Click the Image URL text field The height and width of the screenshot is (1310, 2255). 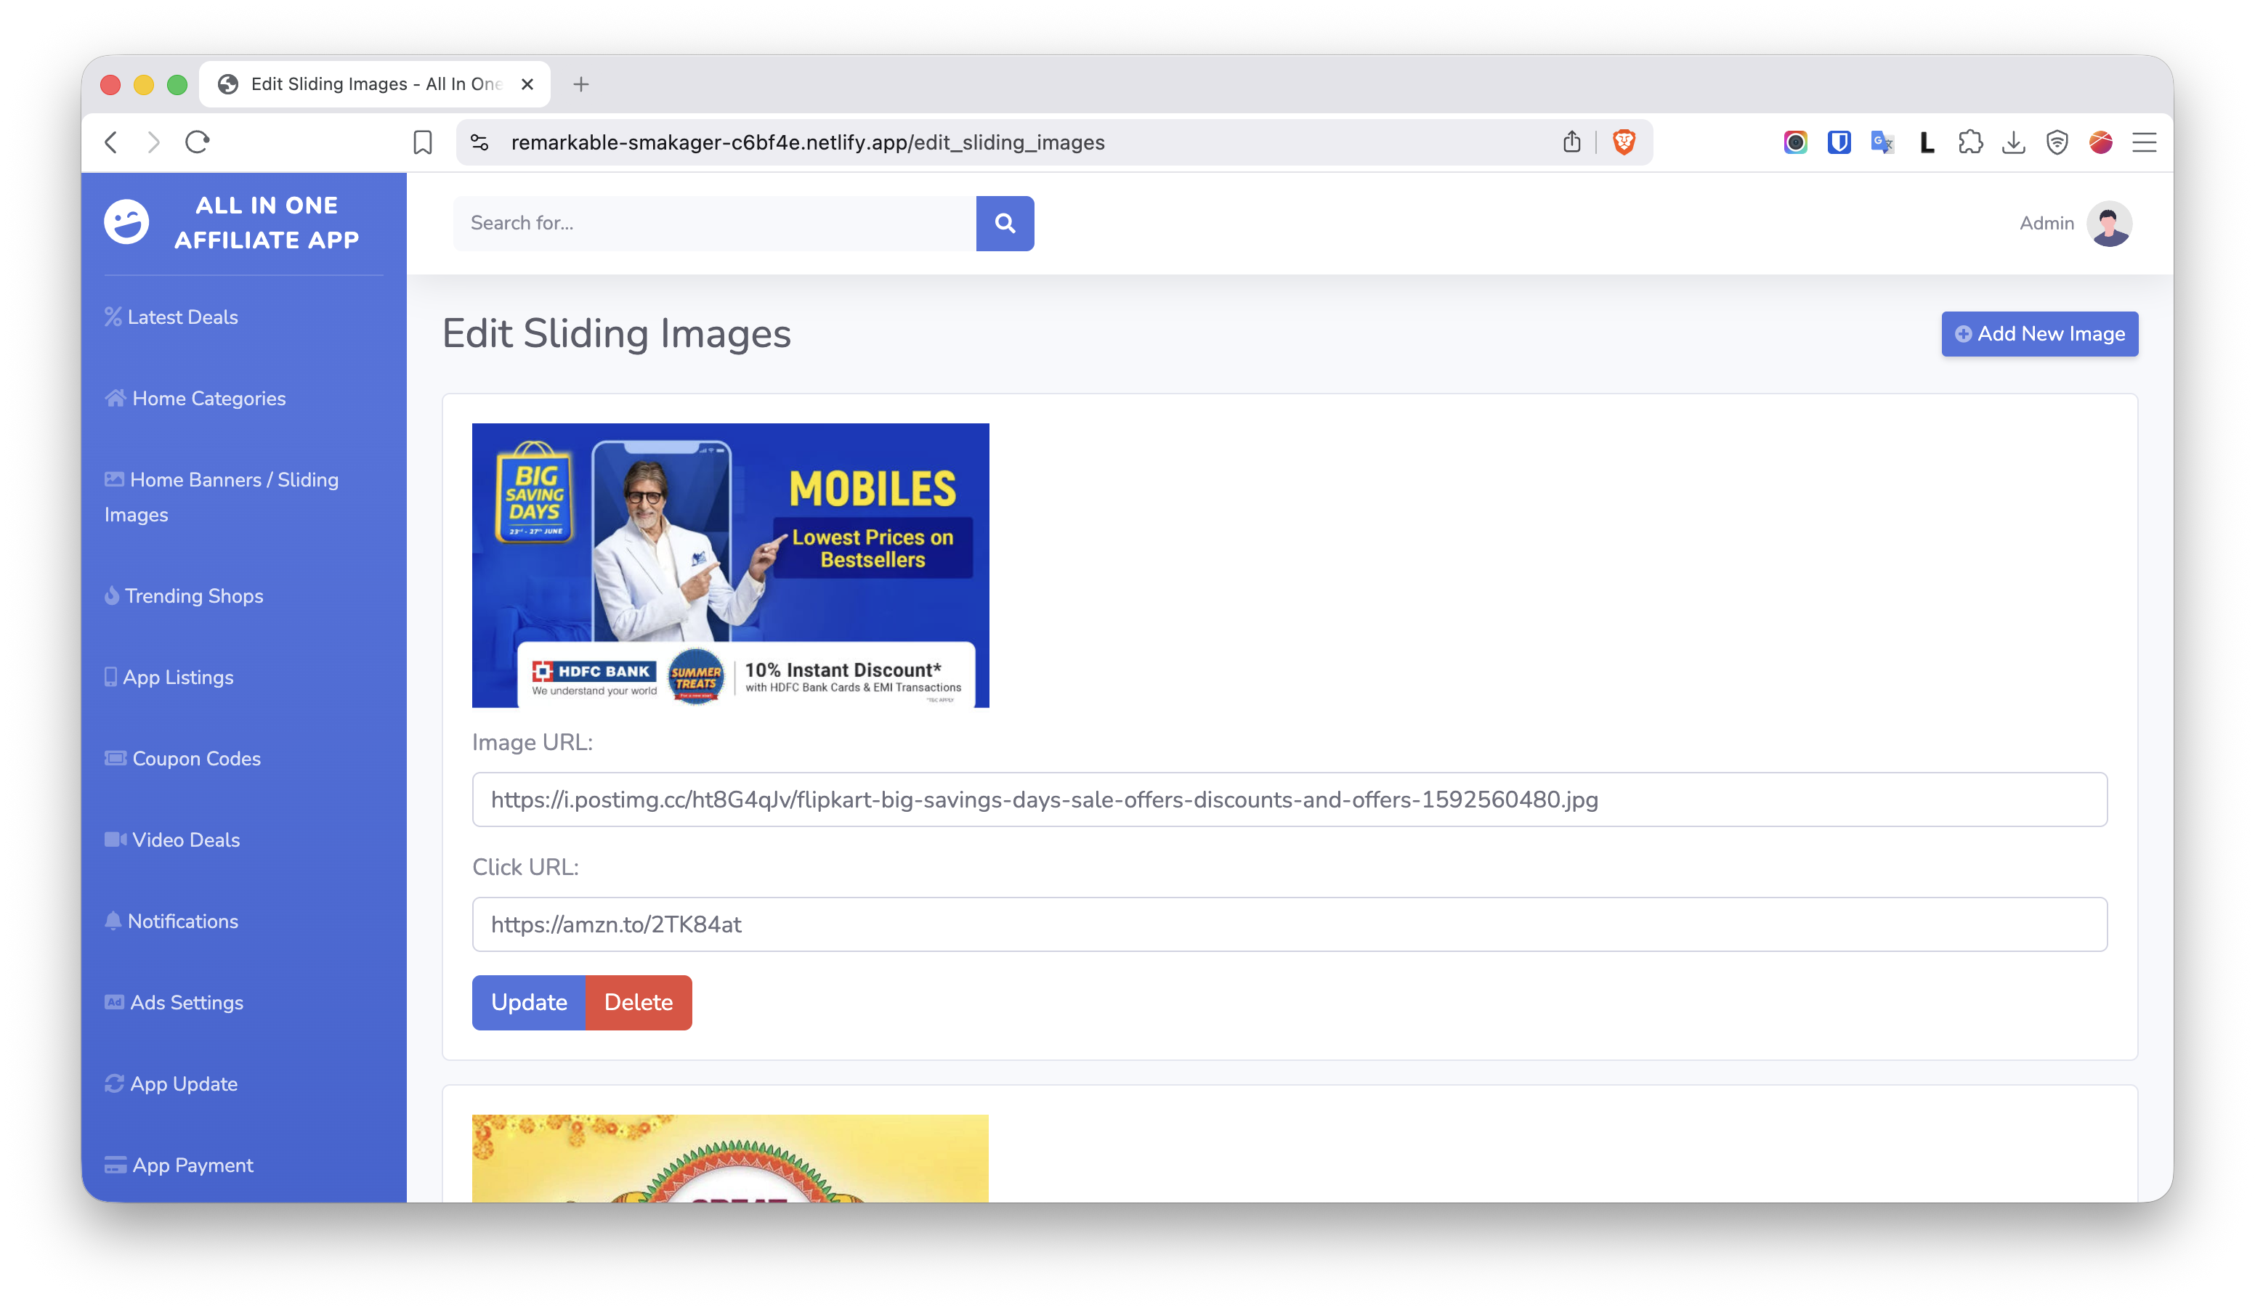point(1290,800)
